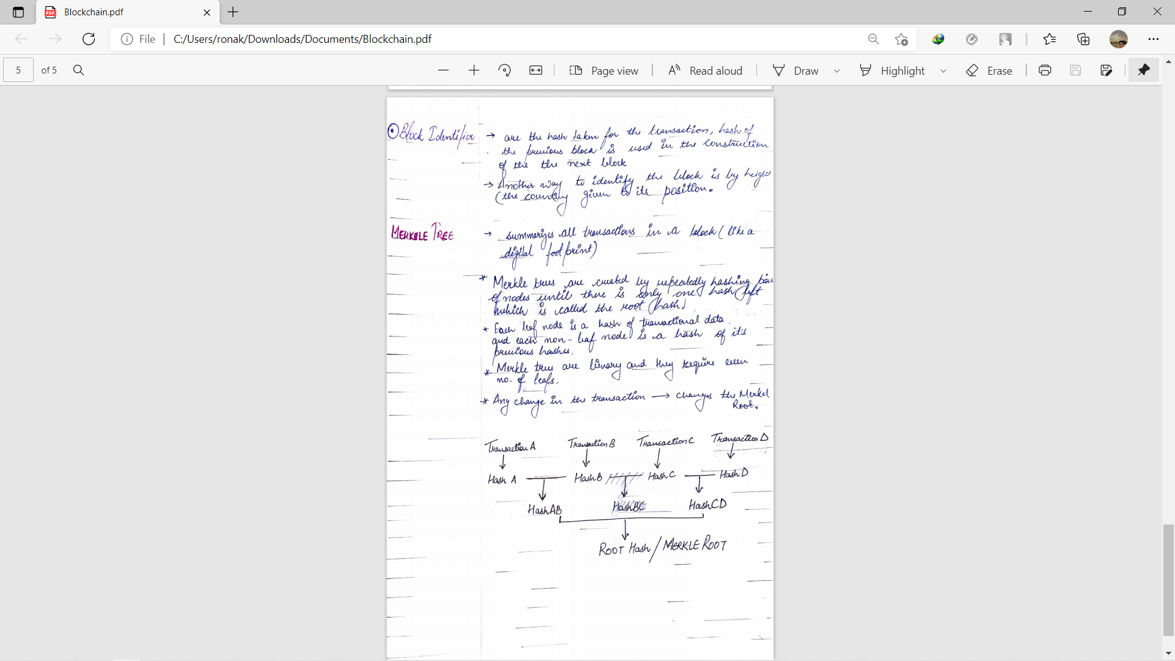
Task: Click the Print icon in PDF toolbar
Action: point(1045,70)
